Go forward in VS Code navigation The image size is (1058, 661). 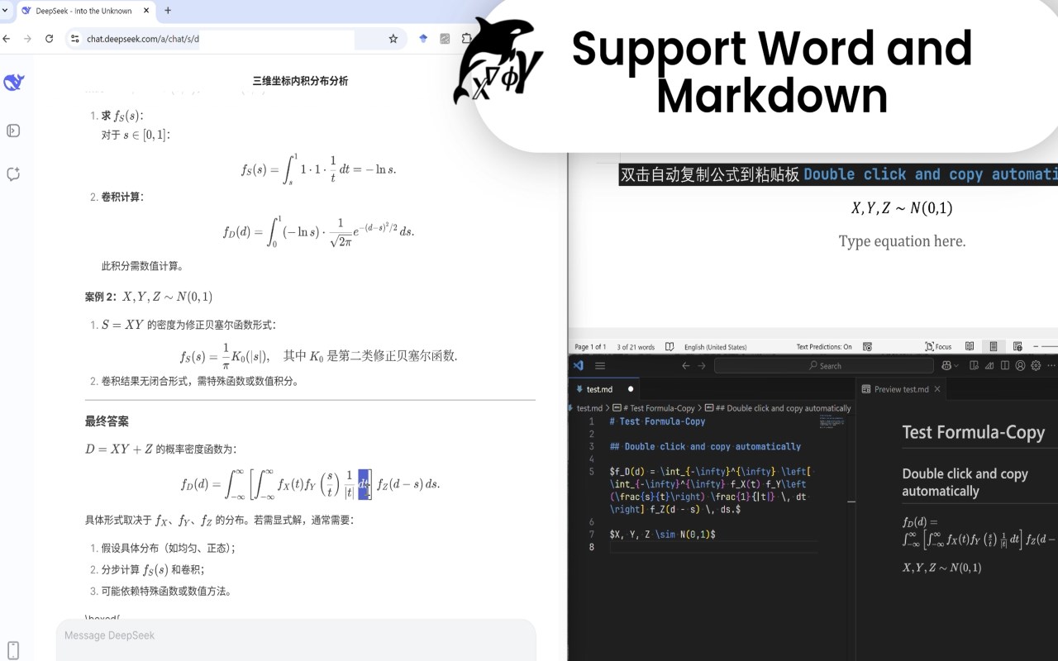click(702, 365)
